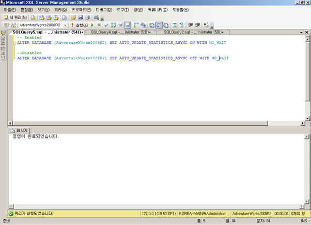Open the AdventureWorks2008R2 database dropdown
The width and height of the screenshot is (311, 225).
pyautogui.click(x=65, y=25)
